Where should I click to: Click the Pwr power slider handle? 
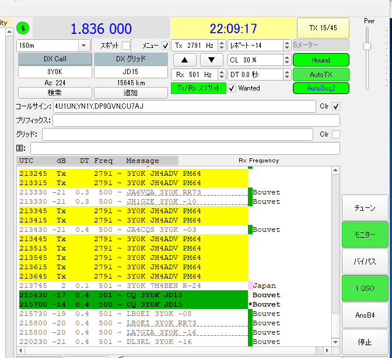pos(367,46)
